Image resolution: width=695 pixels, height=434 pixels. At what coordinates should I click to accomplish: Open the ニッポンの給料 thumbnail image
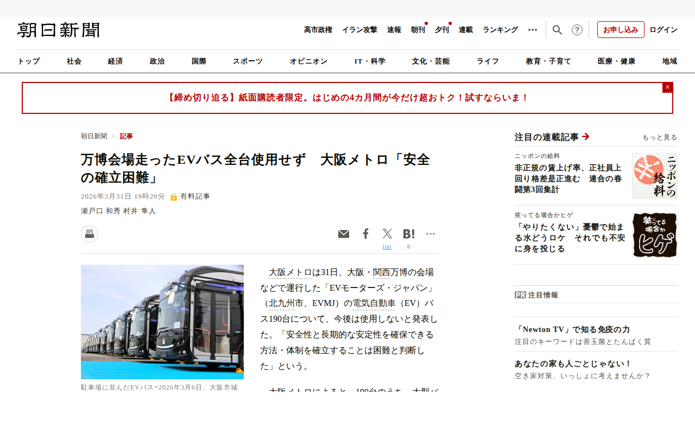(x=655, y=176)
